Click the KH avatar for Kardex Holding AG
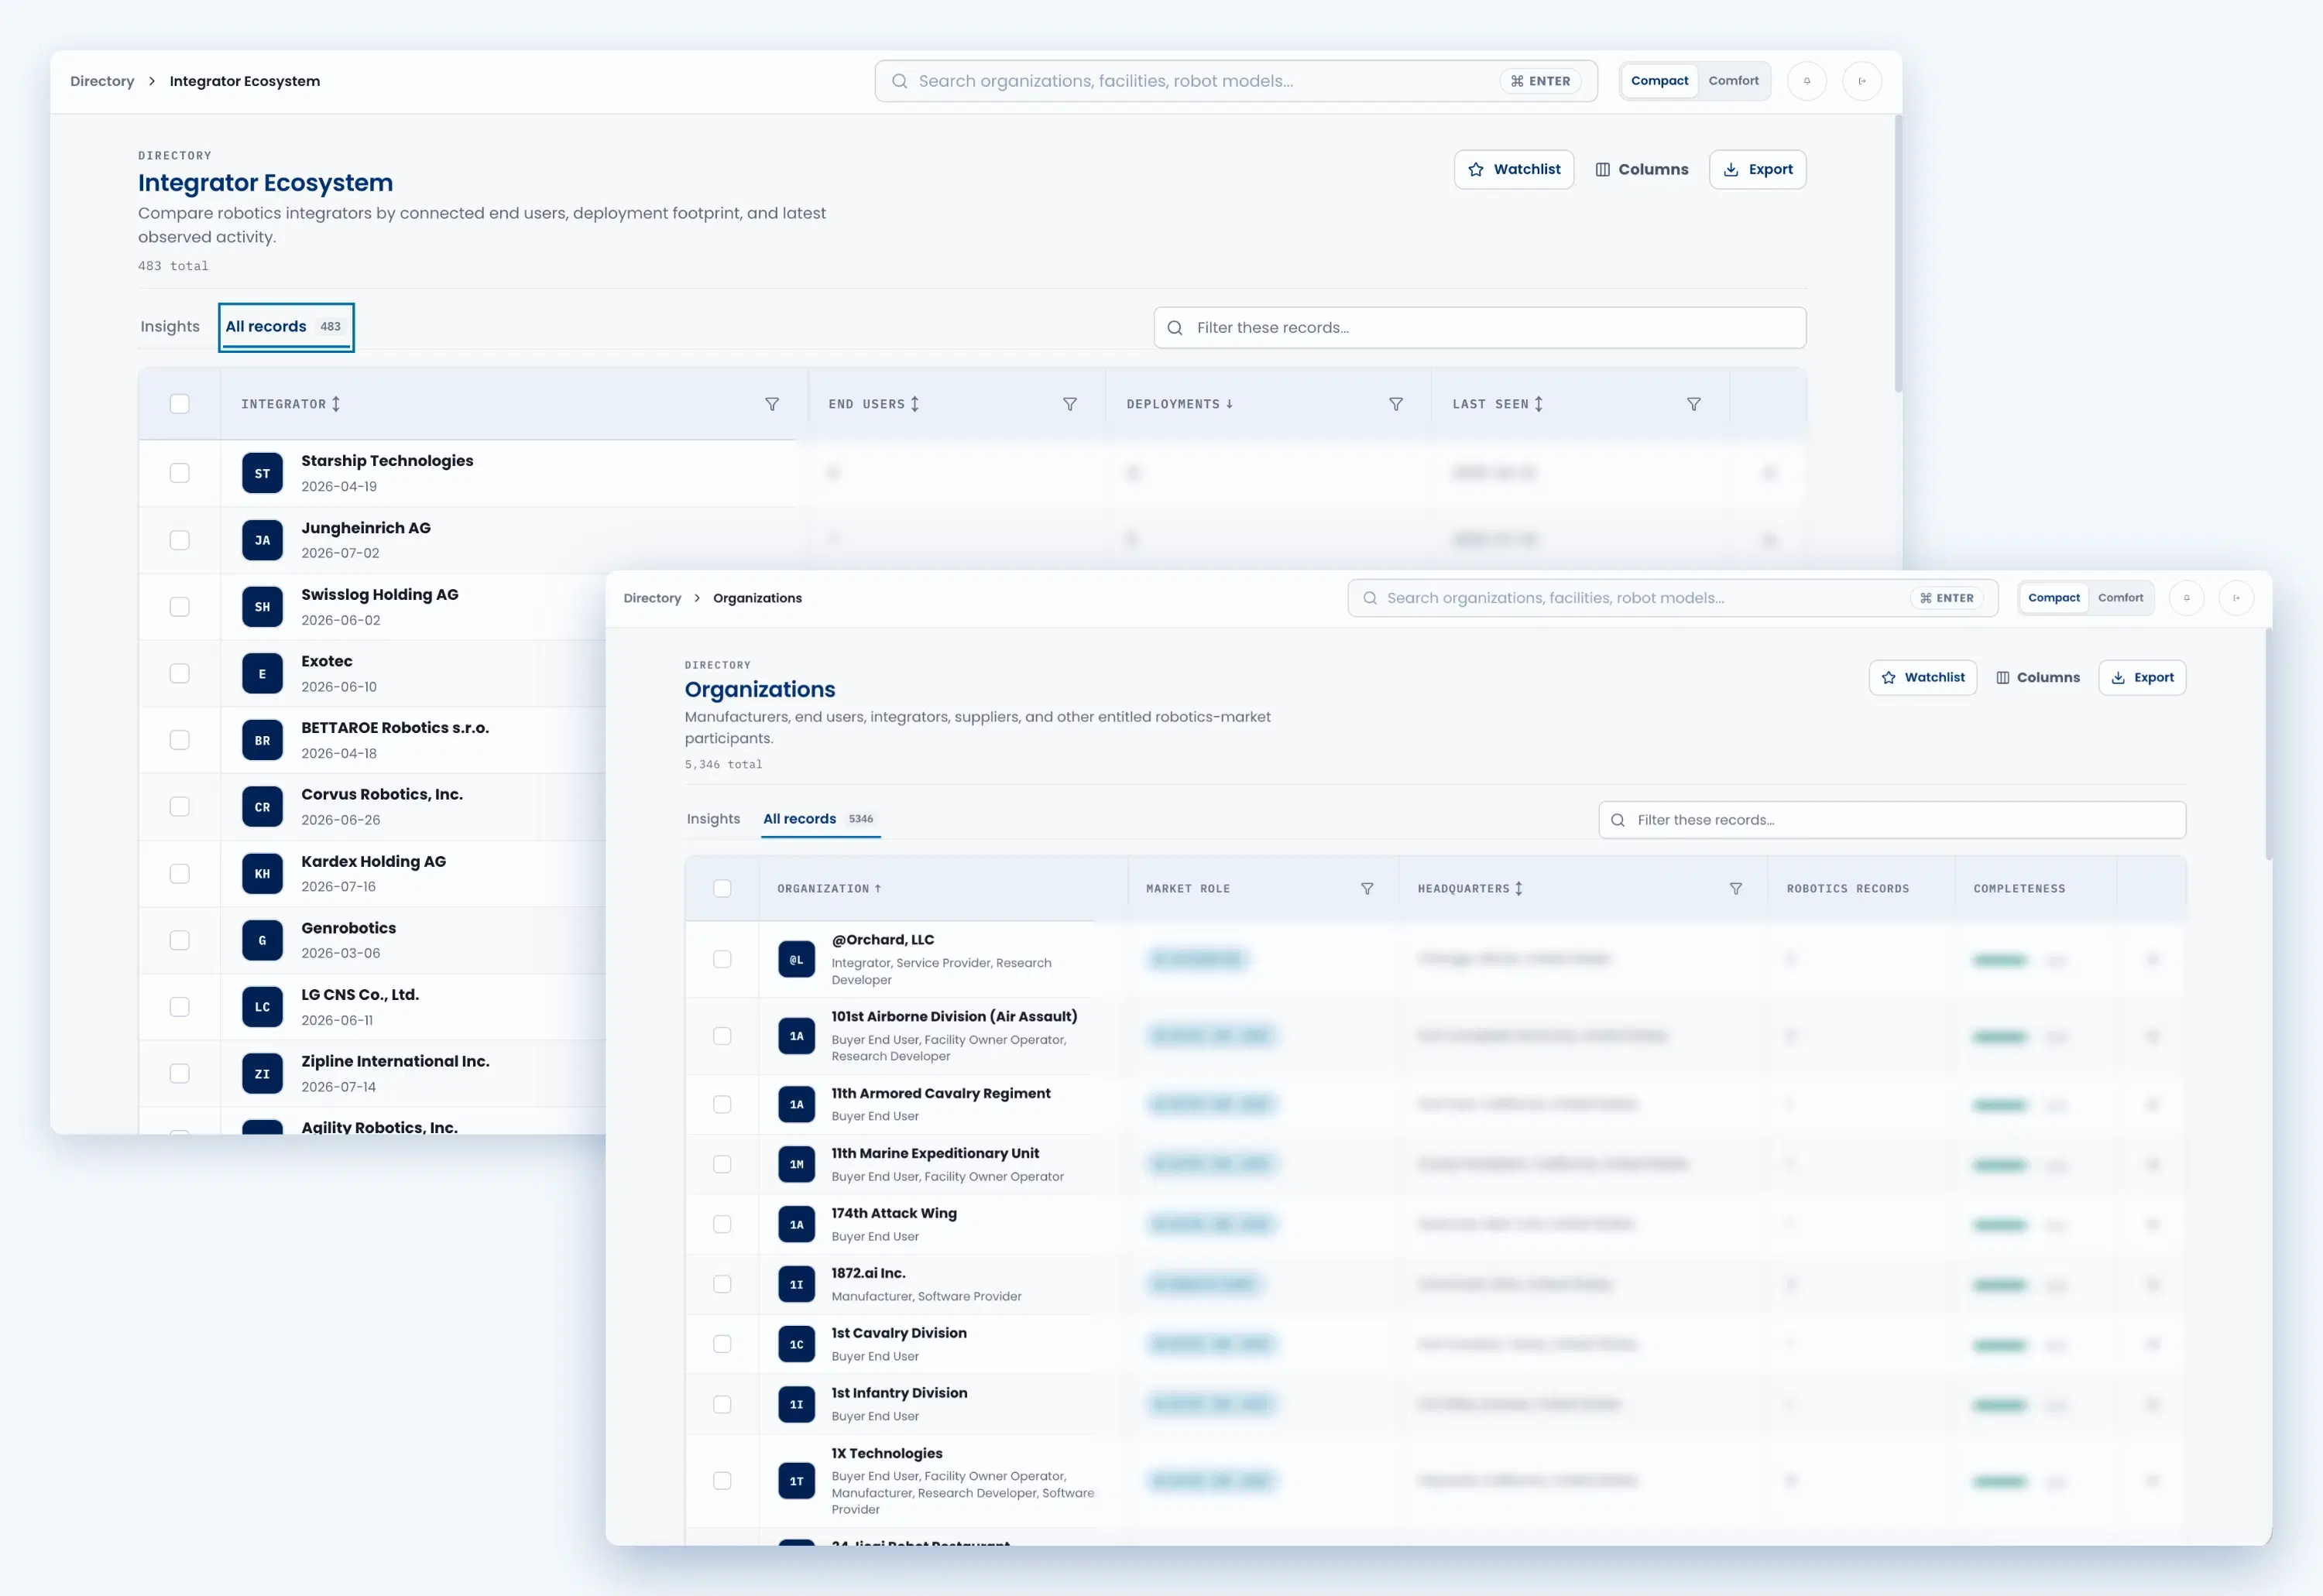This screenshot has width=2323, height=1596. coord(262,873)
